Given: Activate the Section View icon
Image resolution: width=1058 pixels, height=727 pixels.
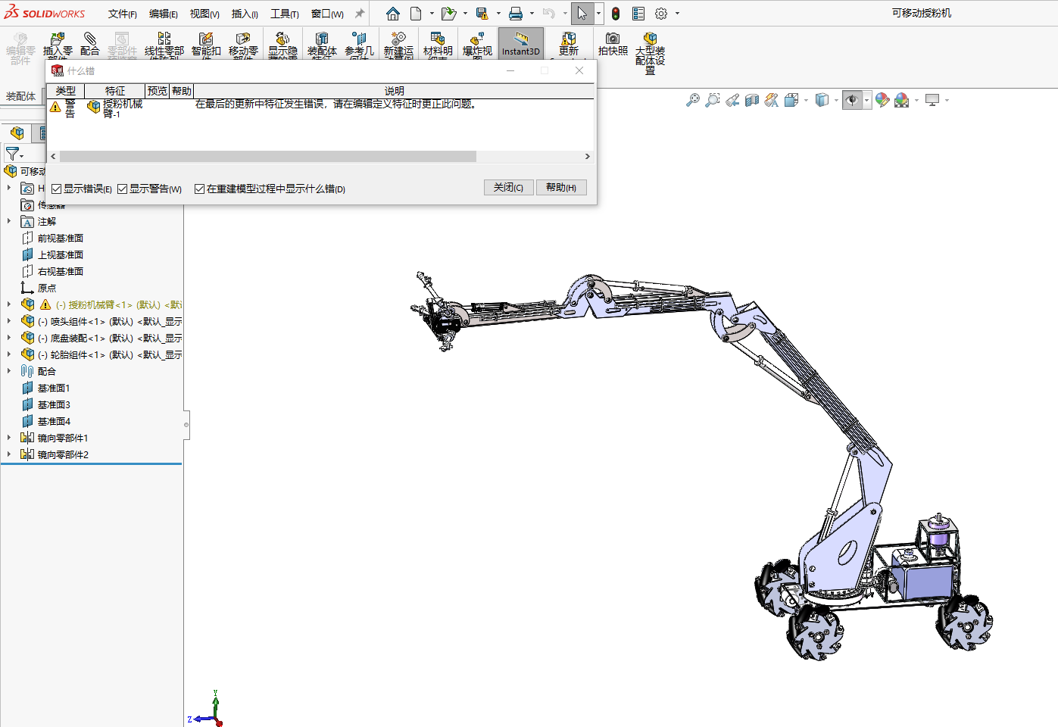Looking at the screenshot, I should pos(751,100).
